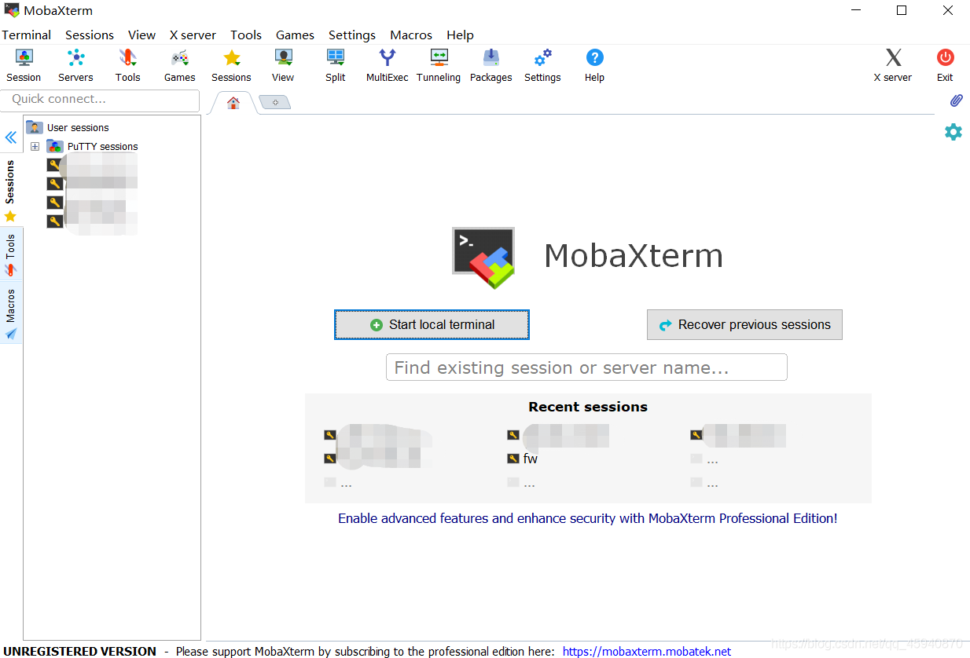The height and width of the screenshot is (658, 970).
Task: Click the Quick connect input field
Action: pos(100,100)
